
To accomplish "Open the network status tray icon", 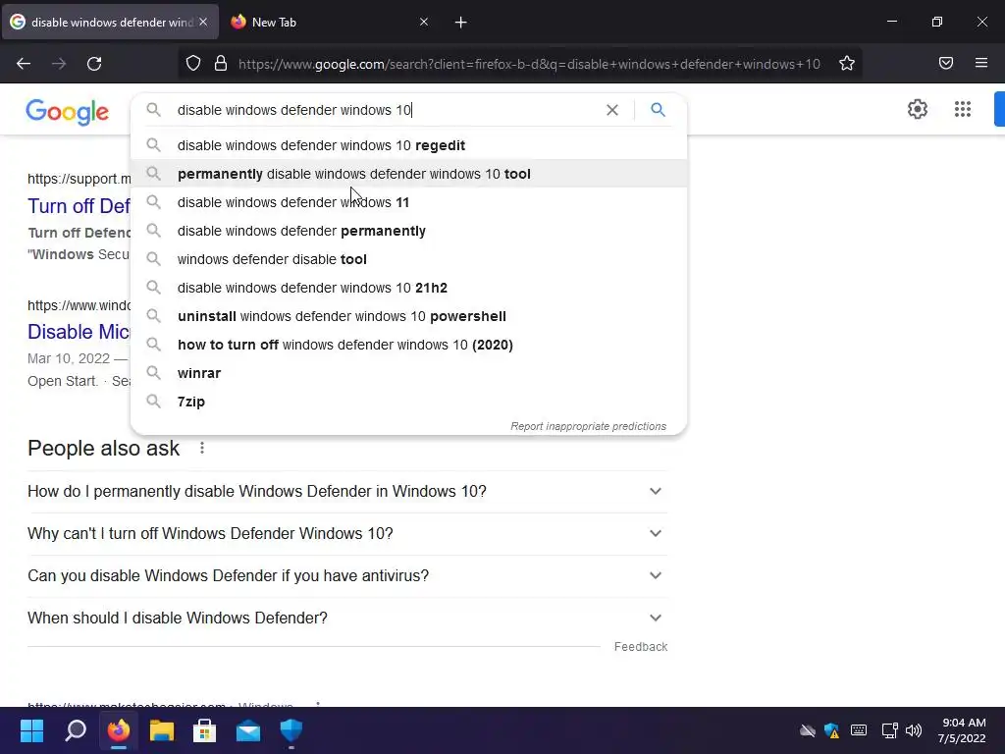I will tap(889, 730).
